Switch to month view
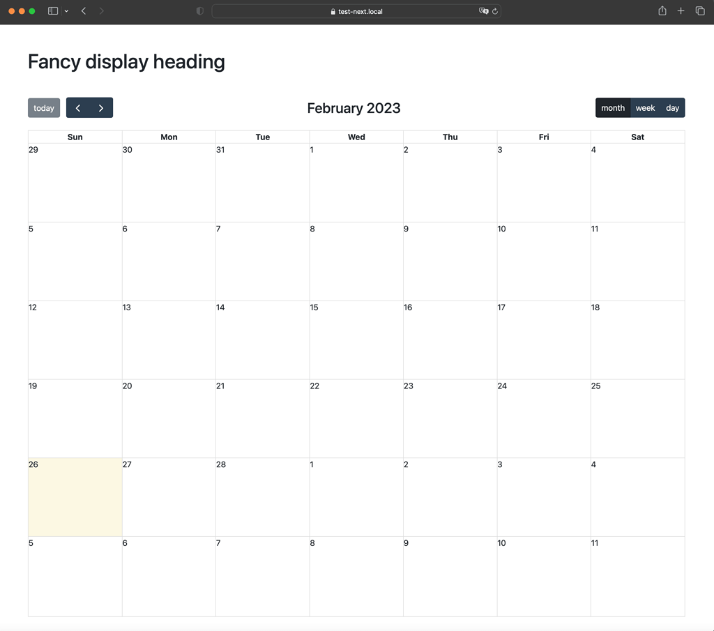The height and width of the screenshot is (631, 714). click(613, 108)
